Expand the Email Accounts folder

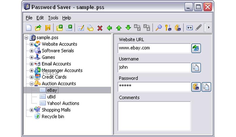[31, 64]
